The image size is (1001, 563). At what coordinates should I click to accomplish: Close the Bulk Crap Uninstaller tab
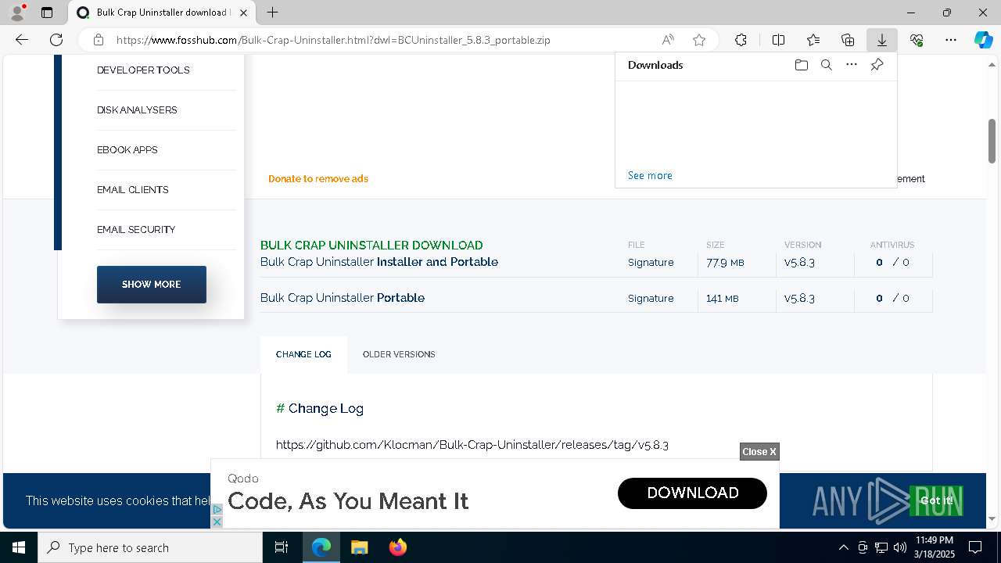point(245,13)
